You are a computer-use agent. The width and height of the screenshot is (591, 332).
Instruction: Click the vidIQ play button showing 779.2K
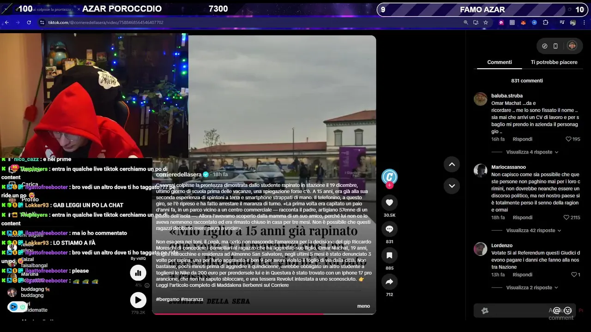pos(138,301)
